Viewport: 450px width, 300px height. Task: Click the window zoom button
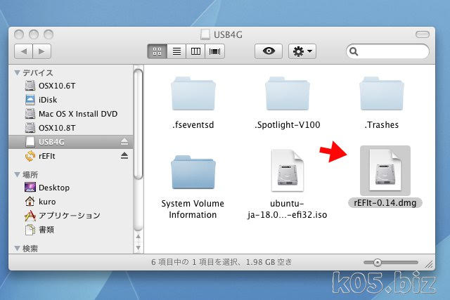[49, 34]
